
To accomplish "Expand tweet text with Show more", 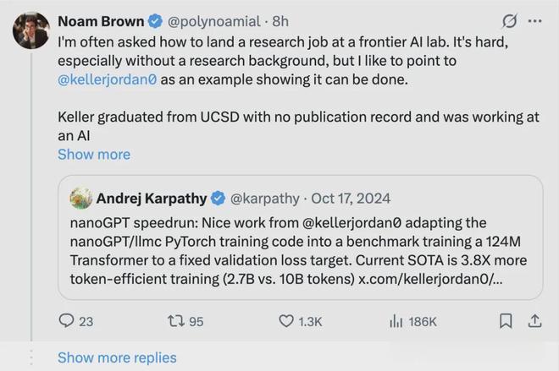I will point(93,155).
